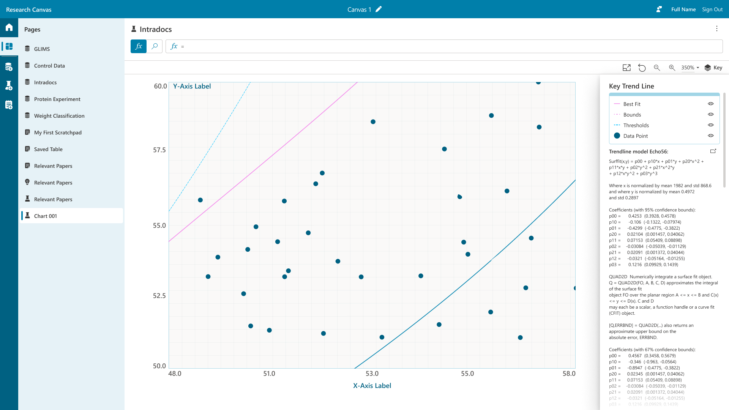Open the 350% zoom level dropdown
Image resolution: width=729 pixels, height=410 pixels.
[690, 68]
